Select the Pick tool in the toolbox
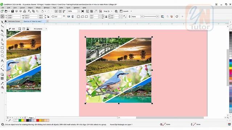This screenshot has height=130, width=232. click(2, 22)
